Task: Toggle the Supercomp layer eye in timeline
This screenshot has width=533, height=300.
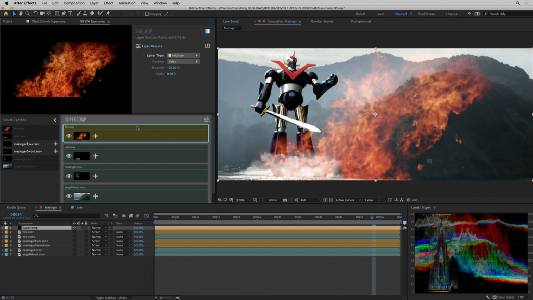Action: [x=74, y=228]
